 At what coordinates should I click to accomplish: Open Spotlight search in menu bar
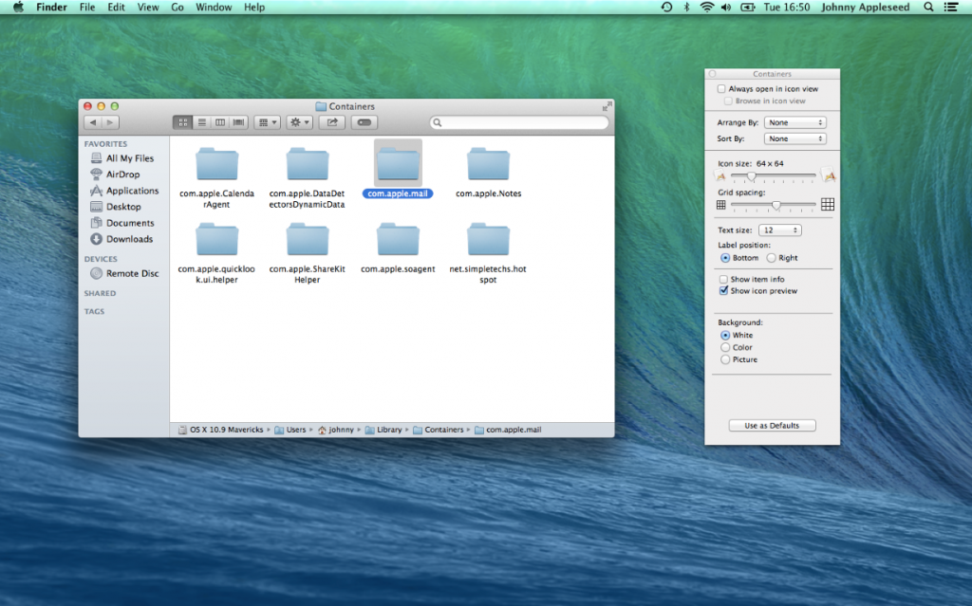(x=928, y=7)
